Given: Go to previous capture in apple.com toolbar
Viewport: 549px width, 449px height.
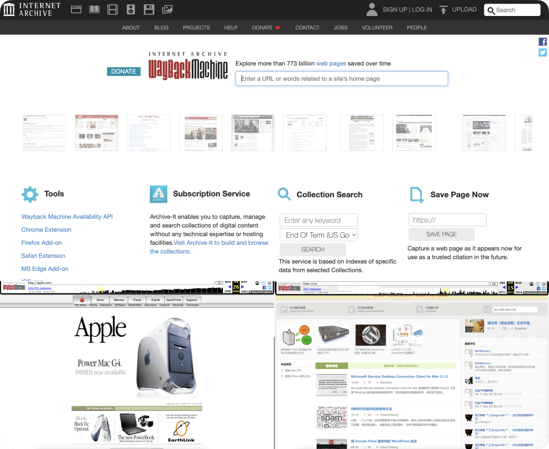Looking at the screenshot, I should pos(230,287).
